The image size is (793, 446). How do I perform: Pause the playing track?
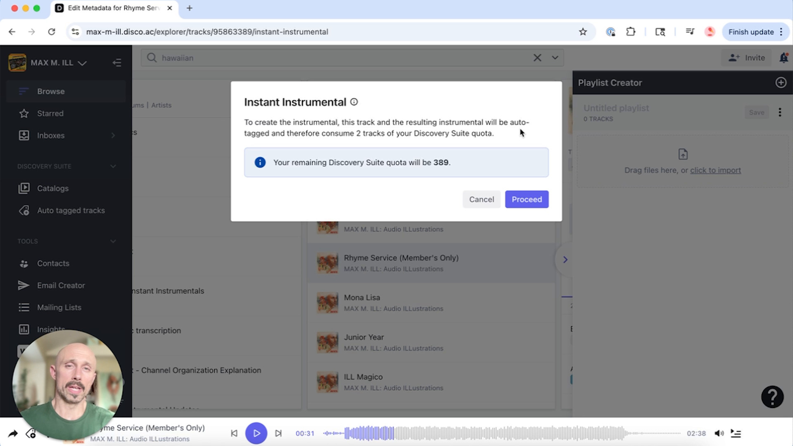256,433
